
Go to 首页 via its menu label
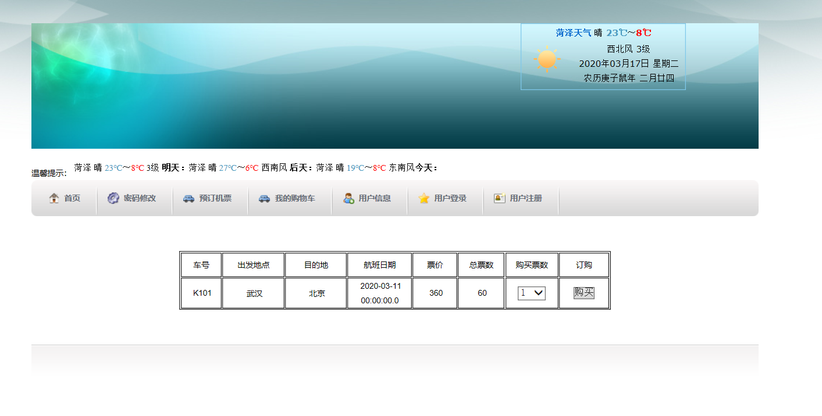pos(72,198)
